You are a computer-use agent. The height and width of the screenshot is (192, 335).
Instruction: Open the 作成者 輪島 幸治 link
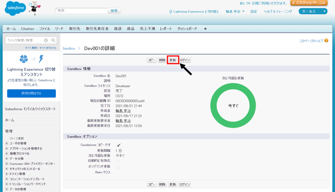coord(123,111)
